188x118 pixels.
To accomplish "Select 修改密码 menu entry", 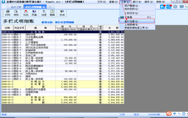I will (x=131, y=9).
